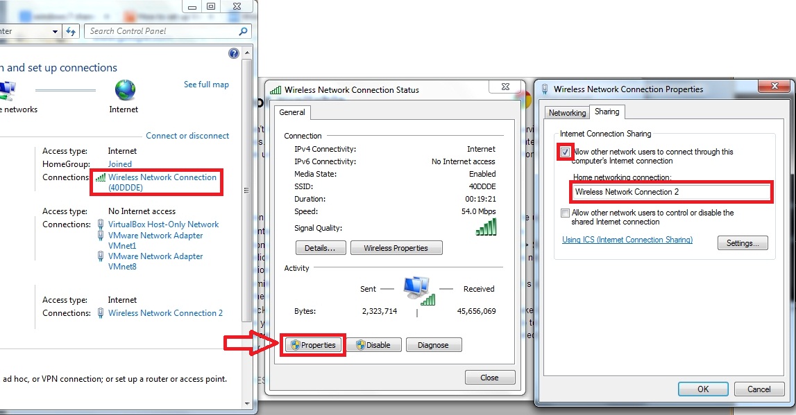Screen dimensions: 796x415
Task: Click the refresh icon beside the address bar
Action: (x=72, y=30)
